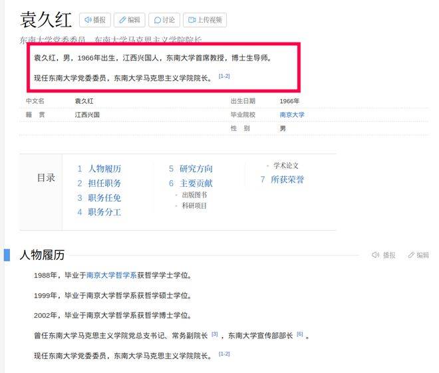Open the 南京大学 link in the info table
Image resolution: width=439 pixels, height=373 pixels.
tap(292, 114)
